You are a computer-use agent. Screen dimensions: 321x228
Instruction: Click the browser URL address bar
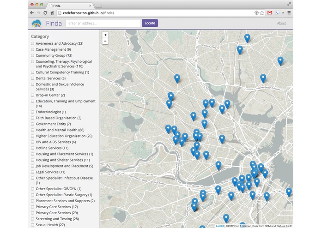(x=156, y=13)
